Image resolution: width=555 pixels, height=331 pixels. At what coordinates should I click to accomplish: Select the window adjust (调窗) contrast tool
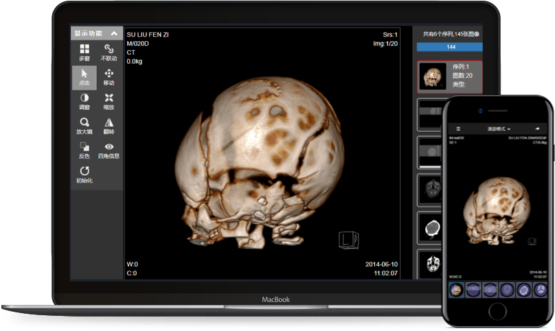coord(84,101)
